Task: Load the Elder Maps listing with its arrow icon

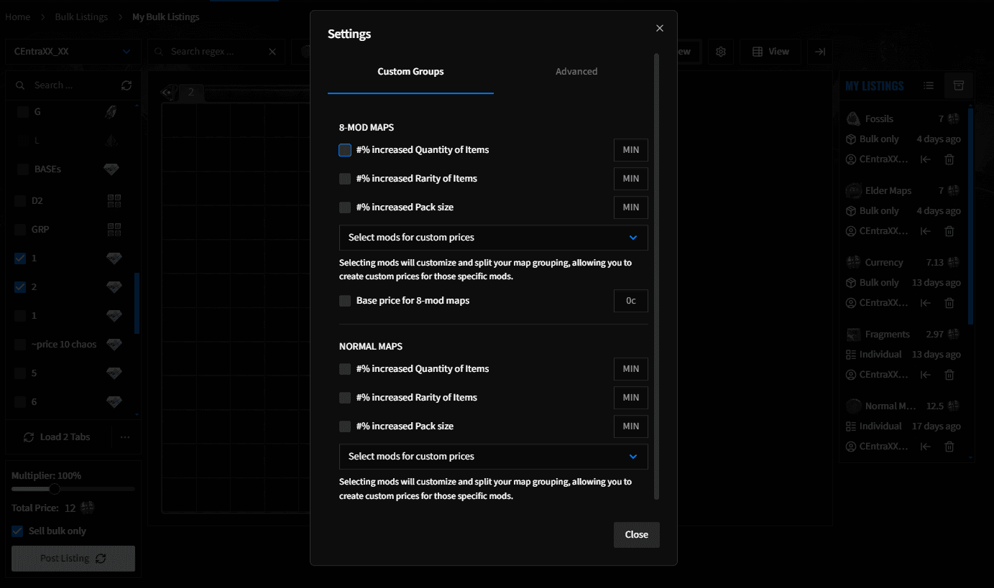Action: [926, 231]
